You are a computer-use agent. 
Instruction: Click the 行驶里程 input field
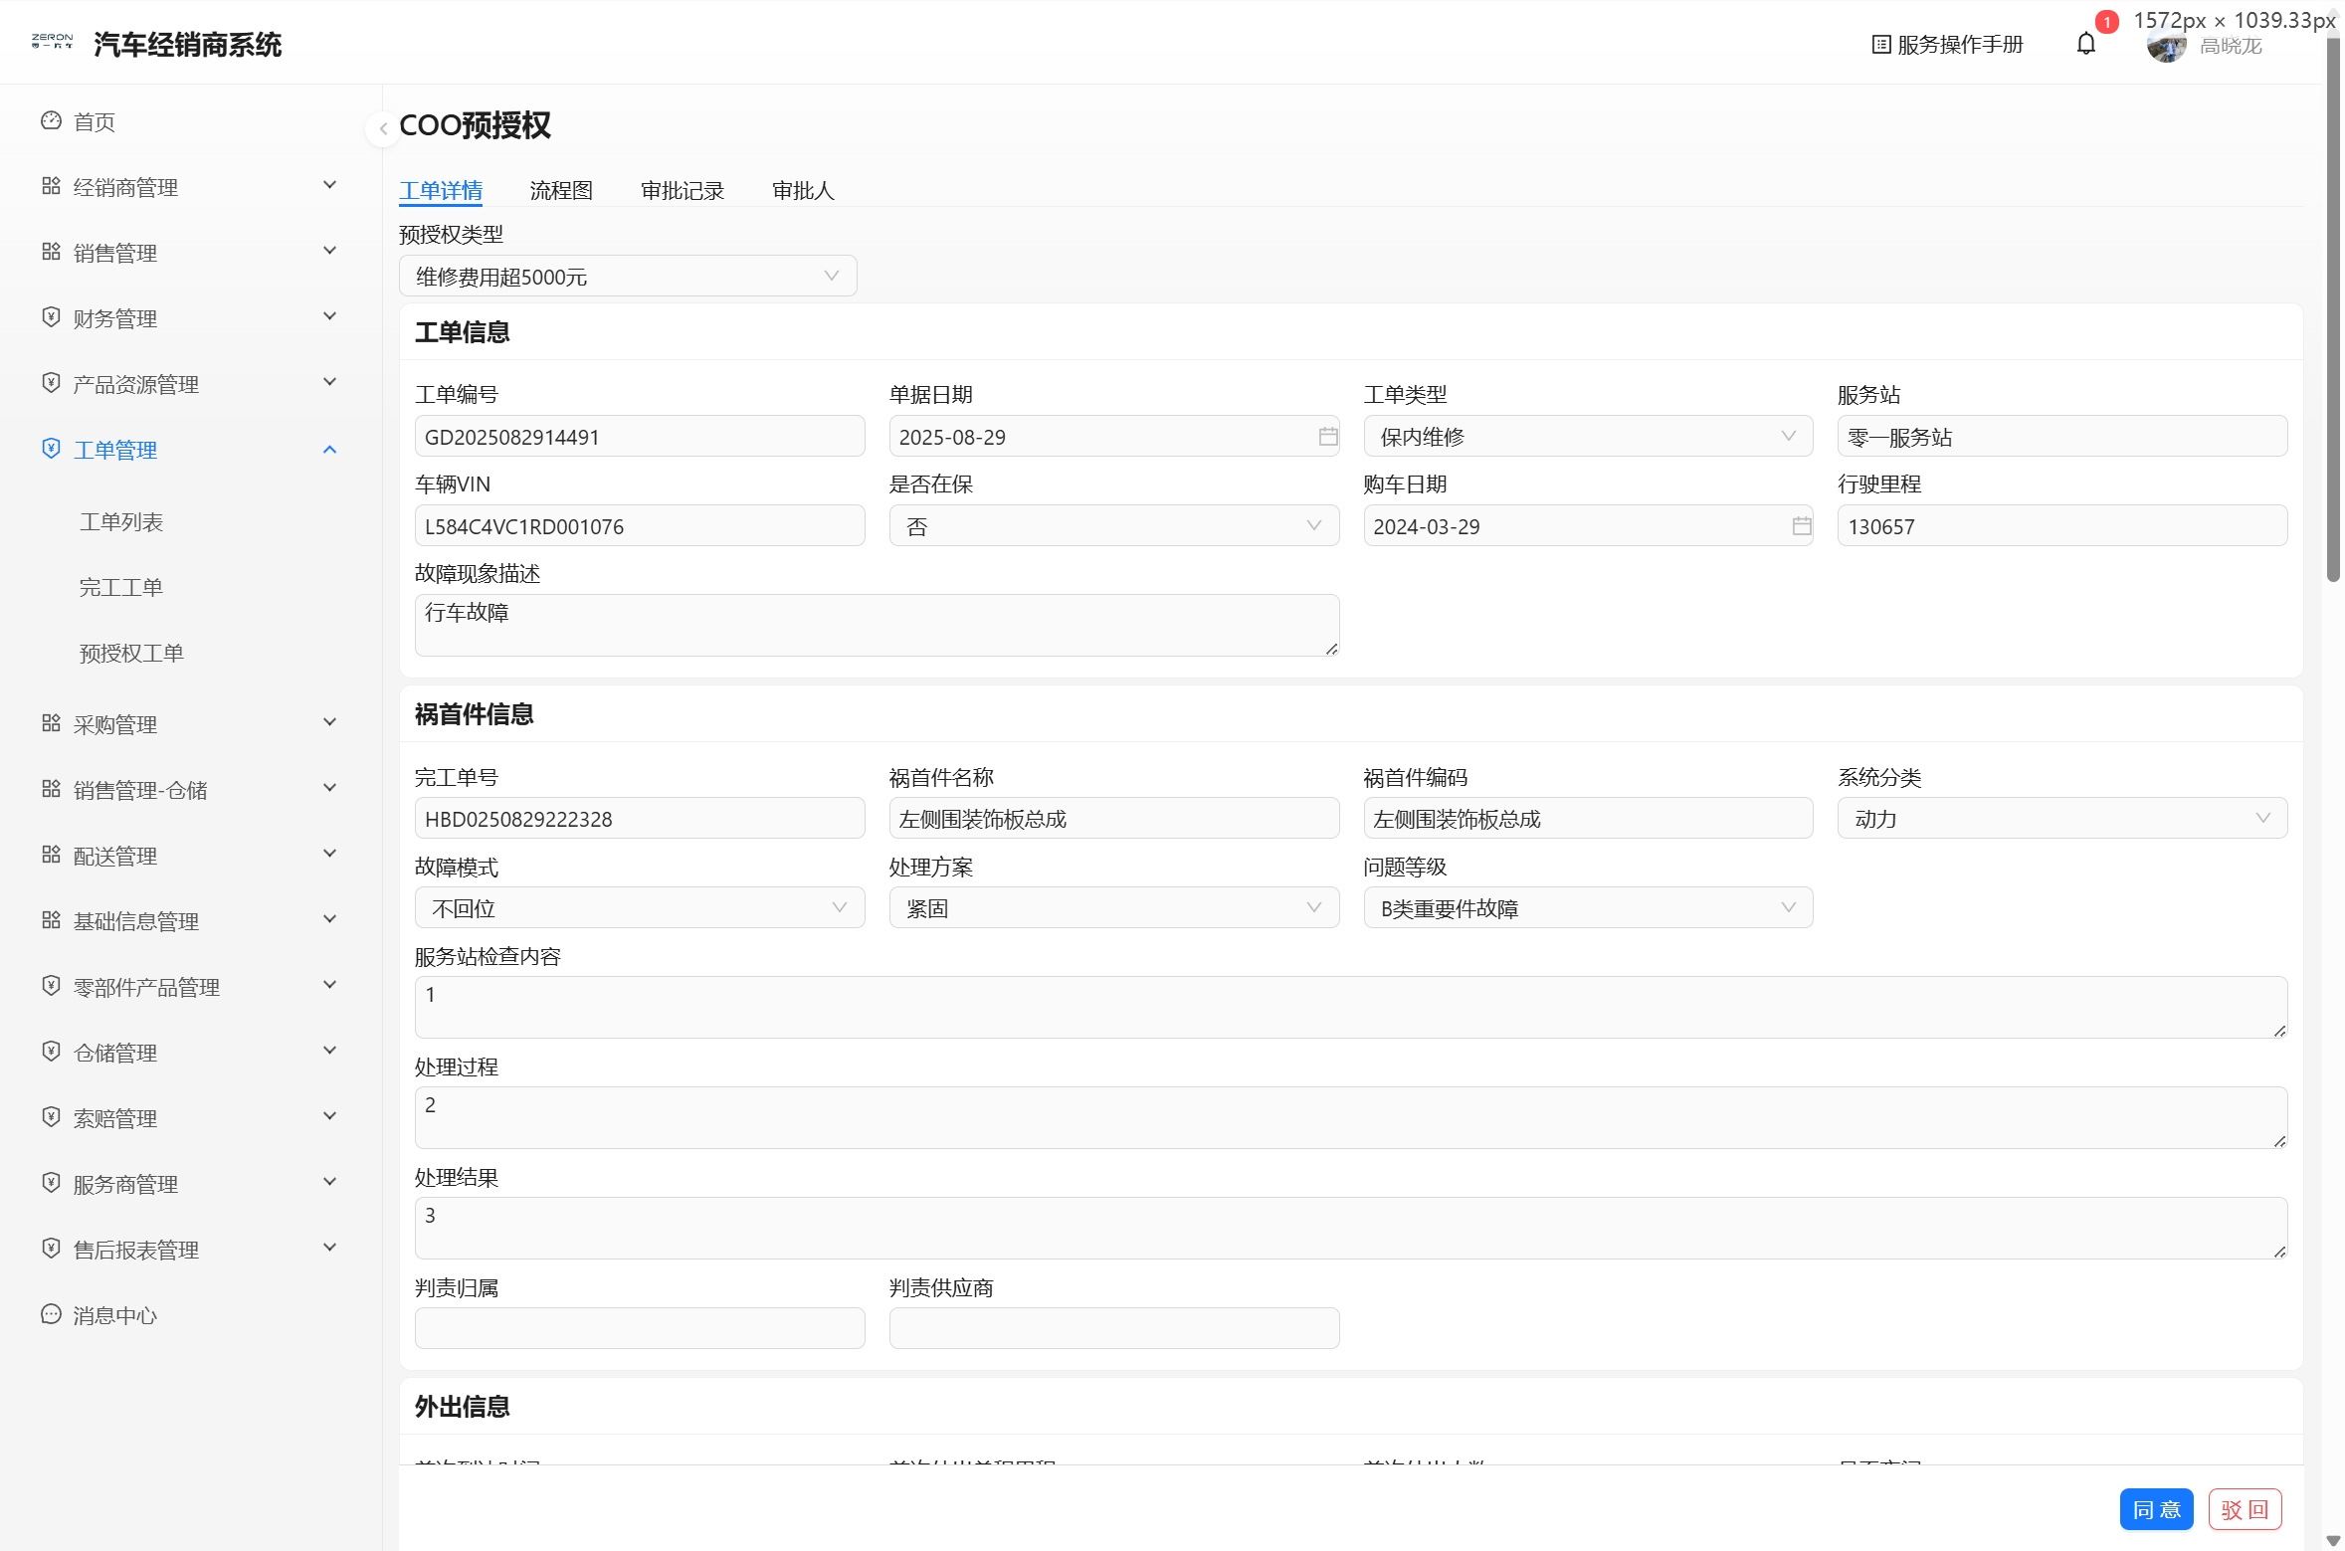pos(2061,526)
